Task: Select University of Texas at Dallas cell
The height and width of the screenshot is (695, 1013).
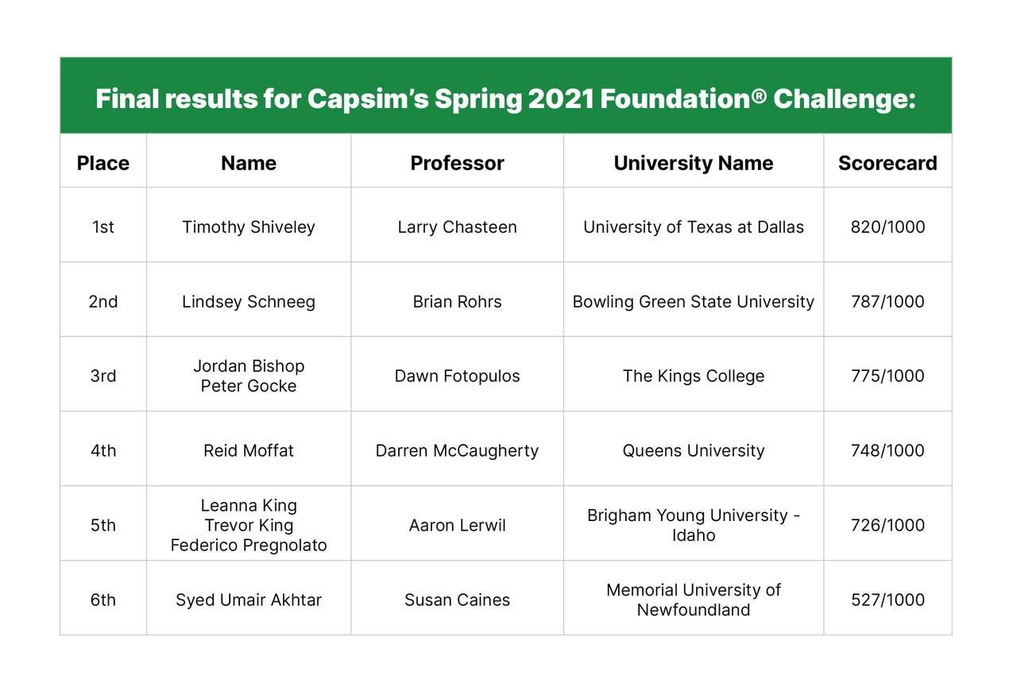Action: point(693,227)
